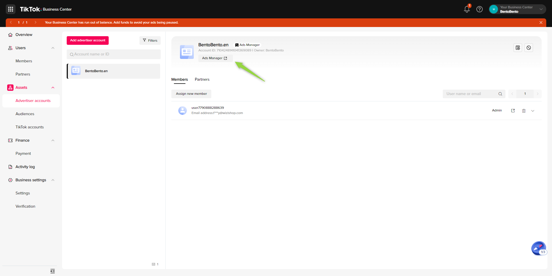Dismiss the out-of-balance warning banner
The height and width of the screenshot is (276, 552).
541,22
